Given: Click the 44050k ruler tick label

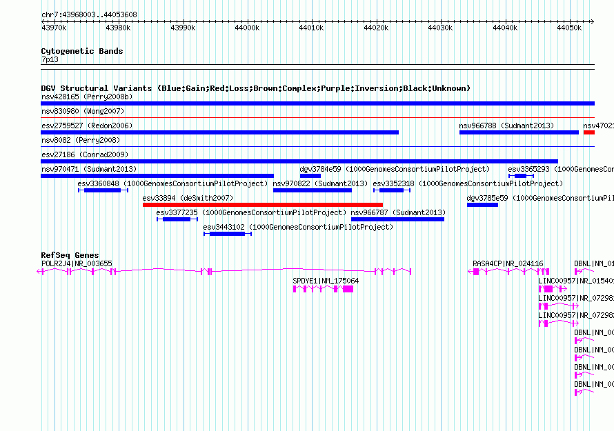Looking at the screenshot, I should (x=569, y=28).
